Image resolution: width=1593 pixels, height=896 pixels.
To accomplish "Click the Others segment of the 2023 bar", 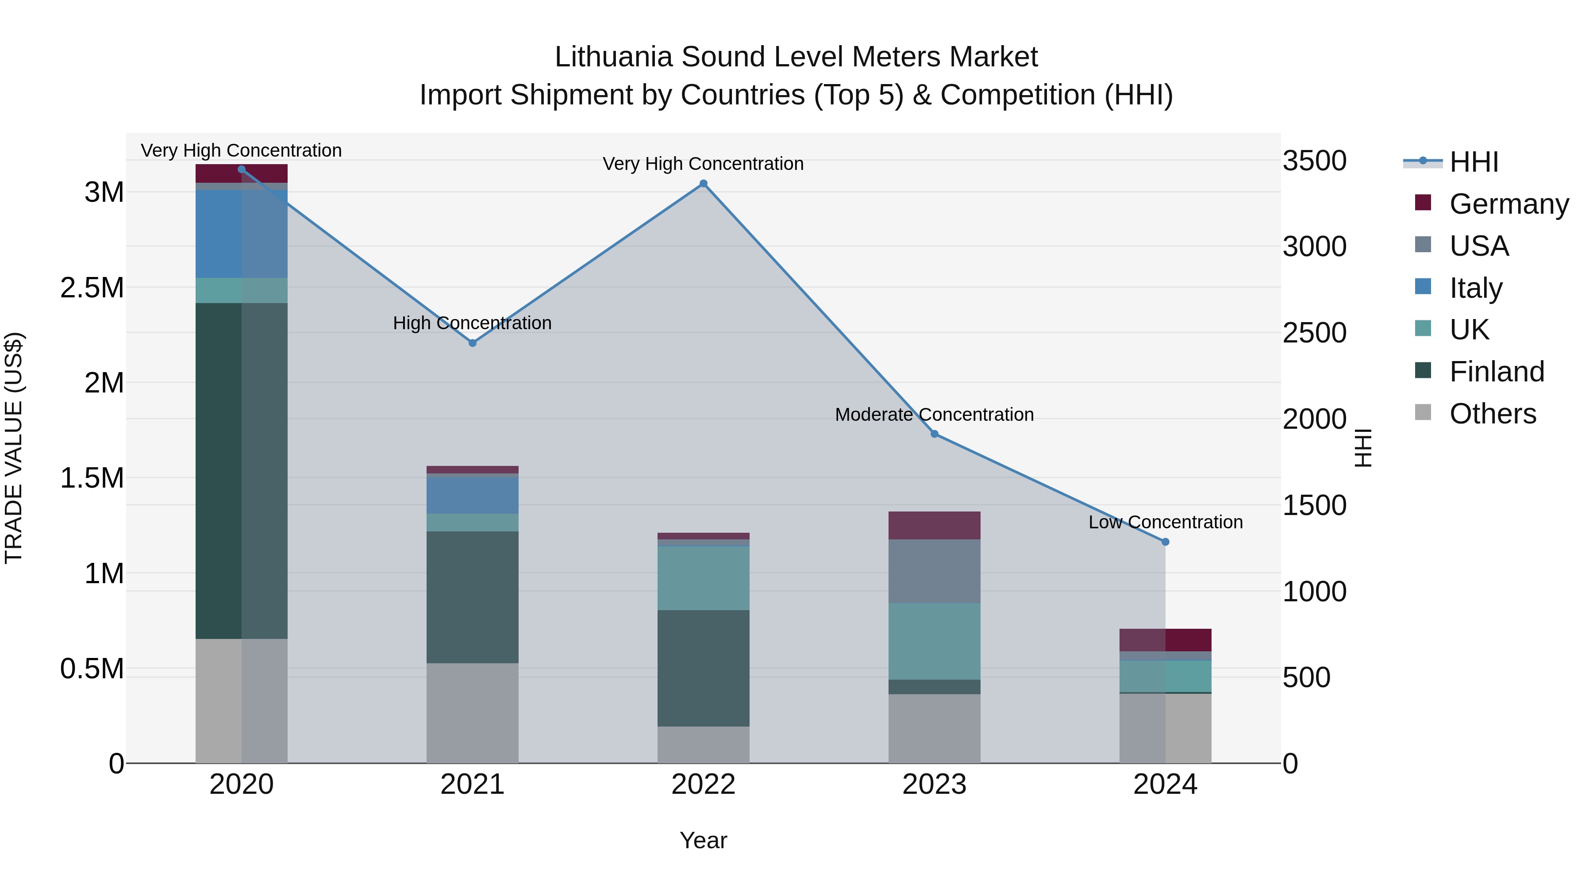I will (935, 729).
